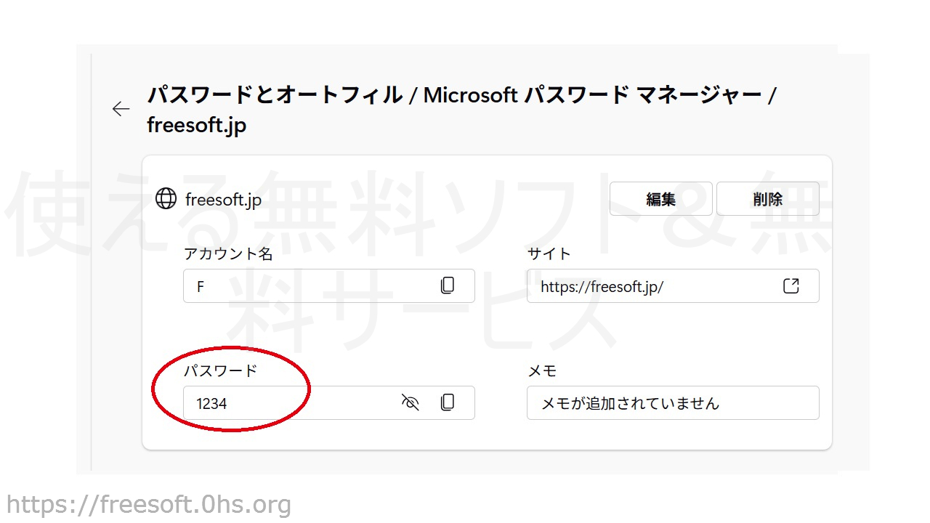The image size is (930, 523).
Task: Click the メモが追加されていません memo field
Action: coord(672,403)
